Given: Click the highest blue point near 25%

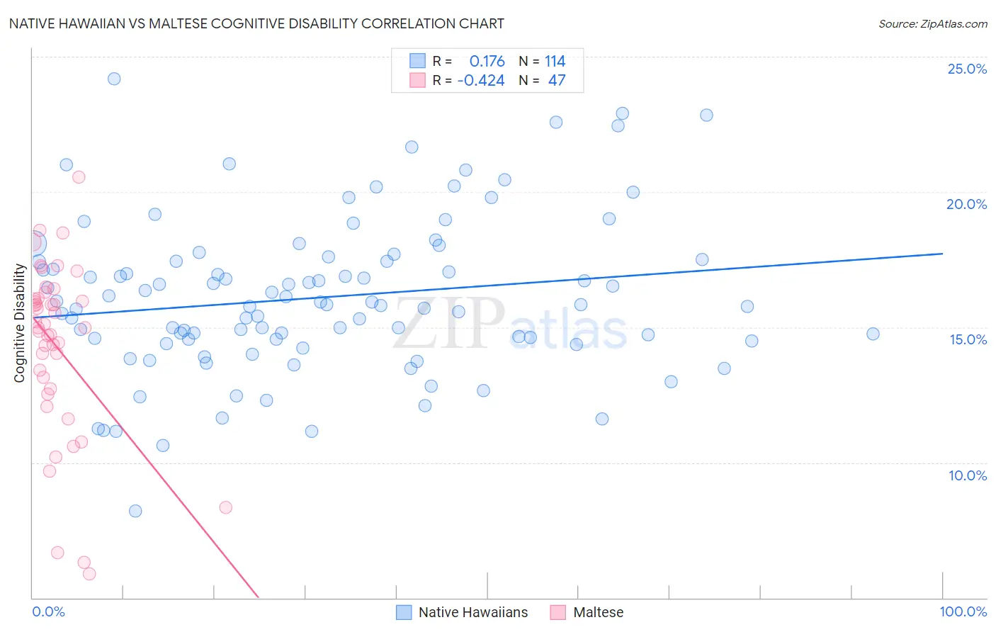Looking at the screenshot, I should [114, 79].
